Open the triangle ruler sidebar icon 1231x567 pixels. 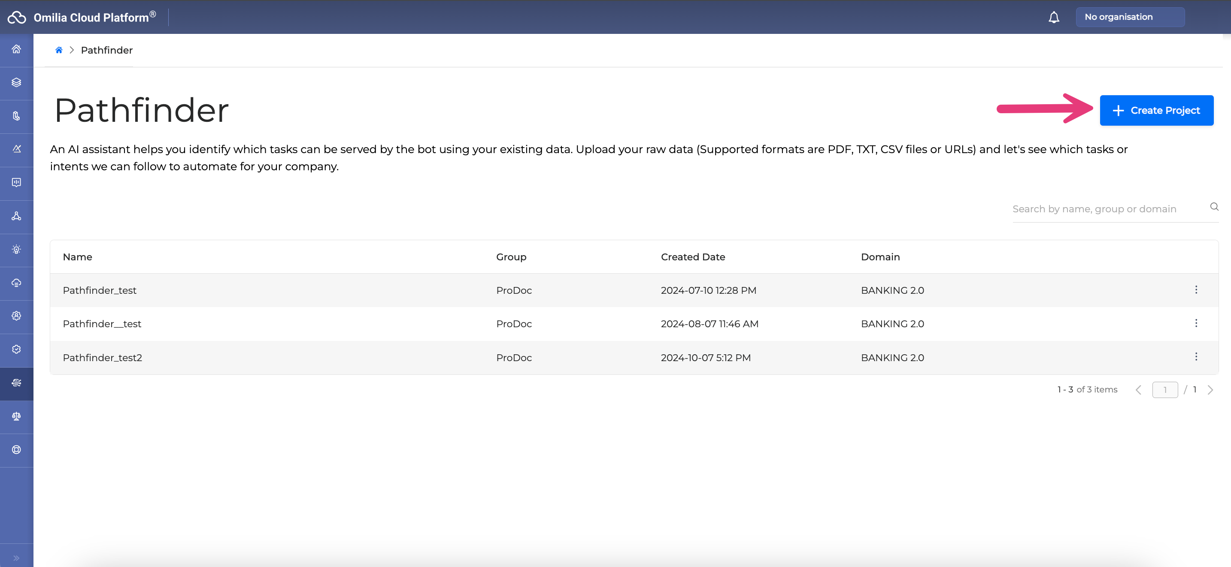click(x=16, y=149)
